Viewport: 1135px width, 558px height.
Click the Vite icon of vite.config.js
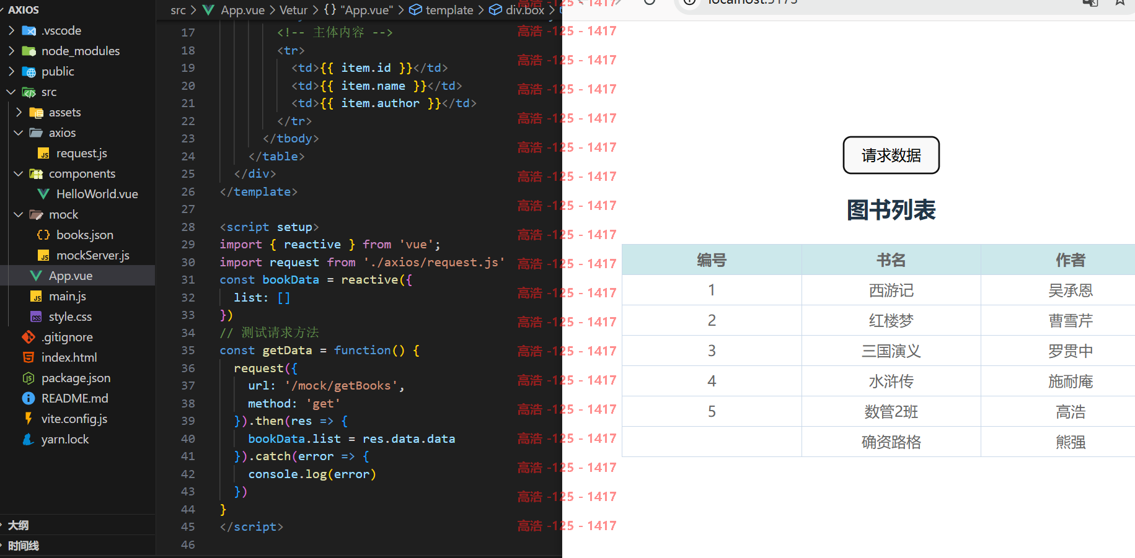pos(29,419)
